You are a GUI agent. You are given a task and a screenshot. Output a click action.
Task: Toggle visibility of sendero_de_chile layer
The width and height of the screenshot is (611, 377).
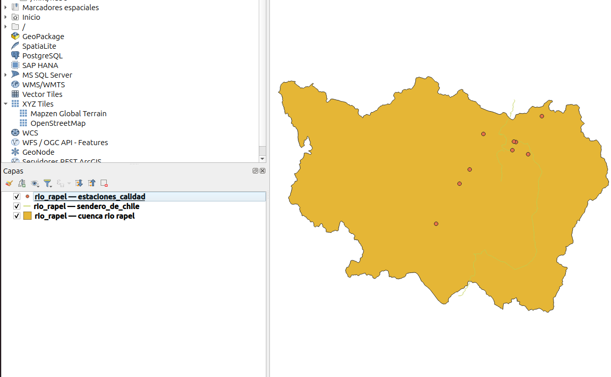(17, 207)
